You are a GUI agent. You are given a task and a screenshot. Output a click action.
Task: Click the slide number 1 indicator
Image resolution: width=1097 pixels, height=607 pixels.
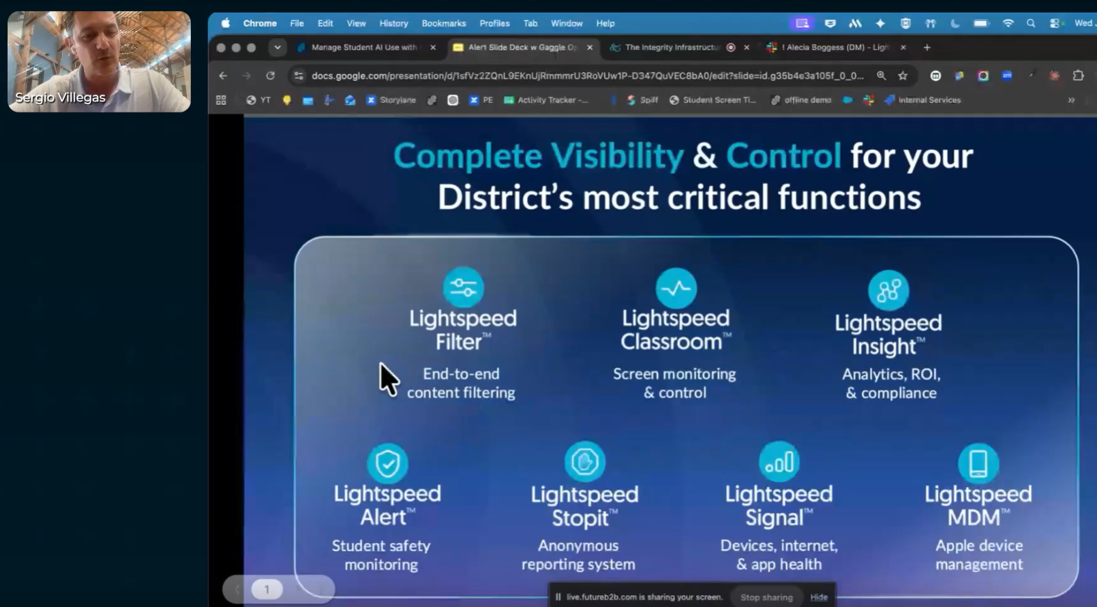[267, 589]
